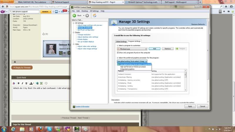
Task: Click the yellow SEARCH button in Yahoo toolbar
Action: coord(46,11)
